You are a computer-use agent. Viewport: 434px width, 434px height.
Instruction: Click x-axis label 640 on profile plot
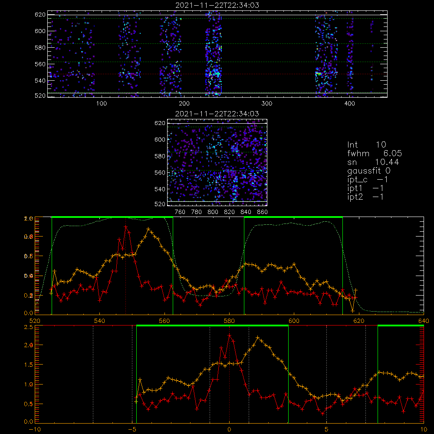point(424,321)
